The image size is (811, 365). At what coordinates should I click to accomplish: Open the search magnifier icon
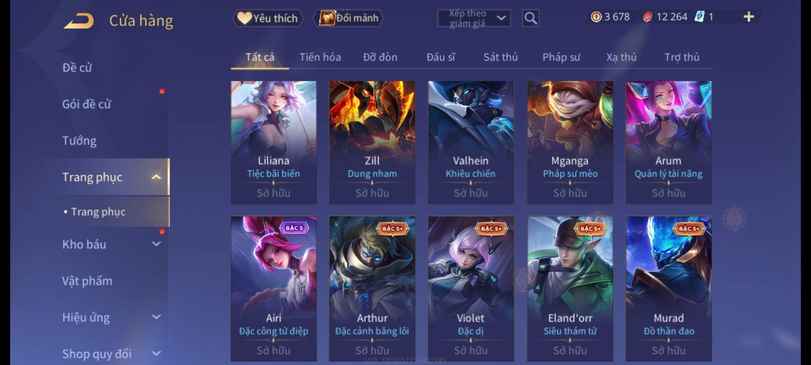(531, 18)
